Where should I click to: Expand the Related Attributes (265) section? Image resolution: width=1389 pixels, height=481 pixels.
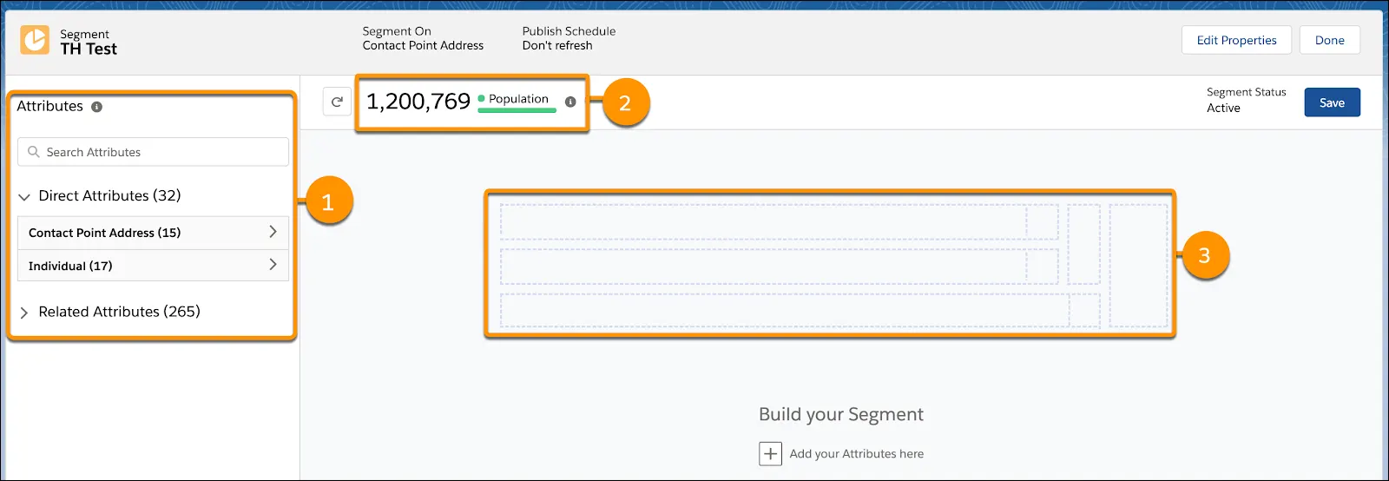[24, 313]
